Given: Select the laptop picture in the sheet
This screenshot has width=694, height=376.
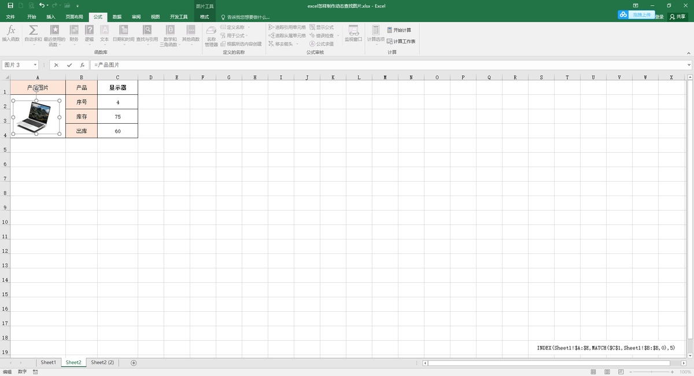Looking at the screenshot, I should click(36, 117).
